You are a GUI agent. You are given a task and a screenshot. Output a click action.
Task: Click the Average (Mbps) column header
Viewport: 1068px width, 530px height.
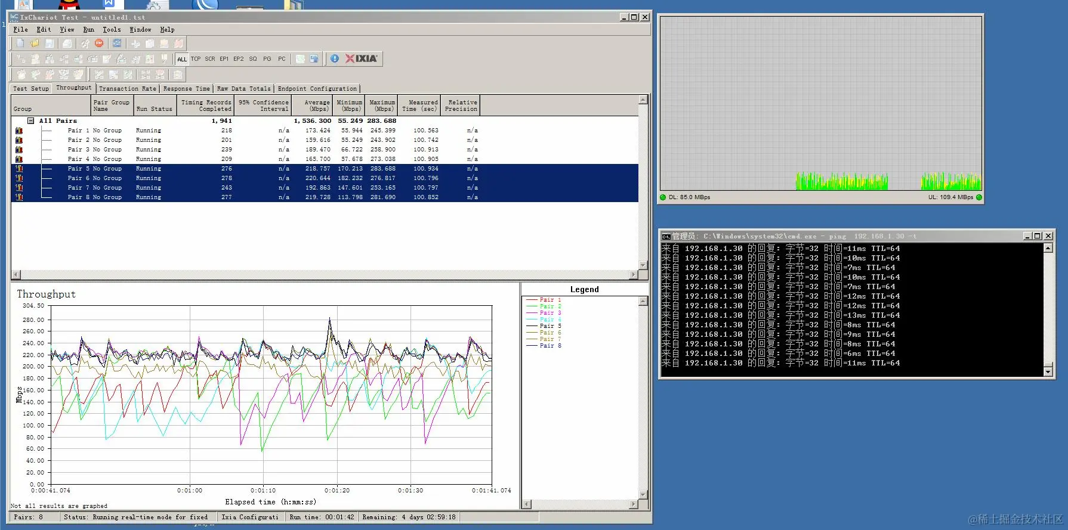click(317, 106)
